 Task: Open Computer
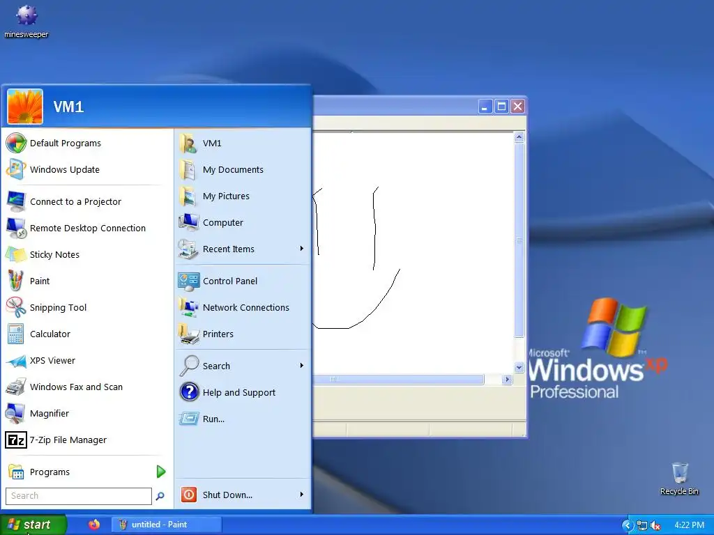243,222
